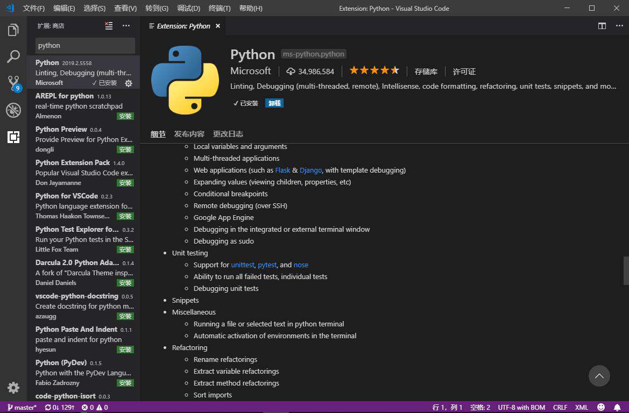Viewport: 629px width, 413px height.
Task: Switch to the 细节 tab
Action: 158,134
